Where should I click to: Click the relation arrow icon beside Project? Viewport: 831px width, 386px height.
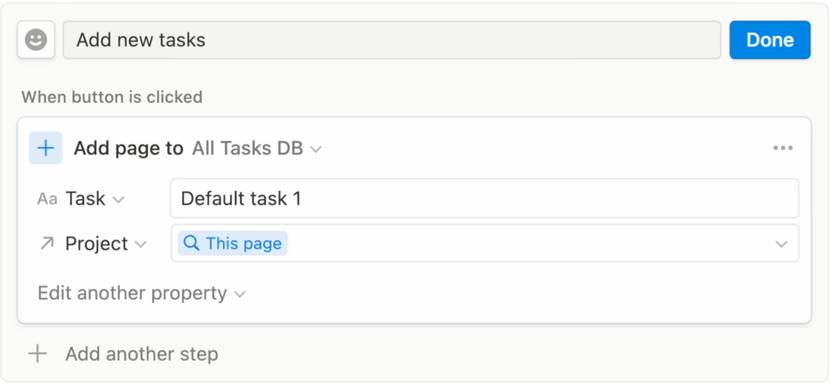[47, 244]
